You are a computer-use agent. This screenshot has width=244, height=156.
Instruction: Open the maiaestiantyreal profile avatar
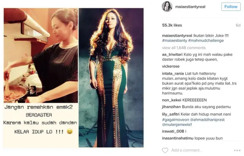click(167, 6)
